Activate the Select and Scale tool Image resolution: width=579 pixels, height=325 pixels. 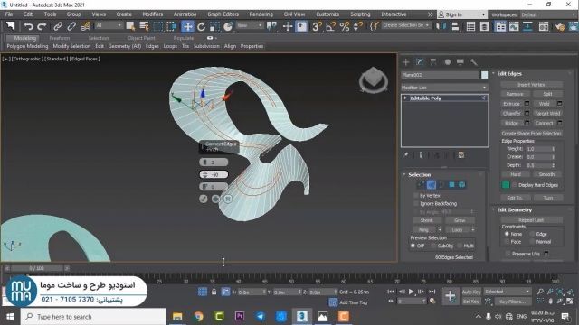pos(215,26)
